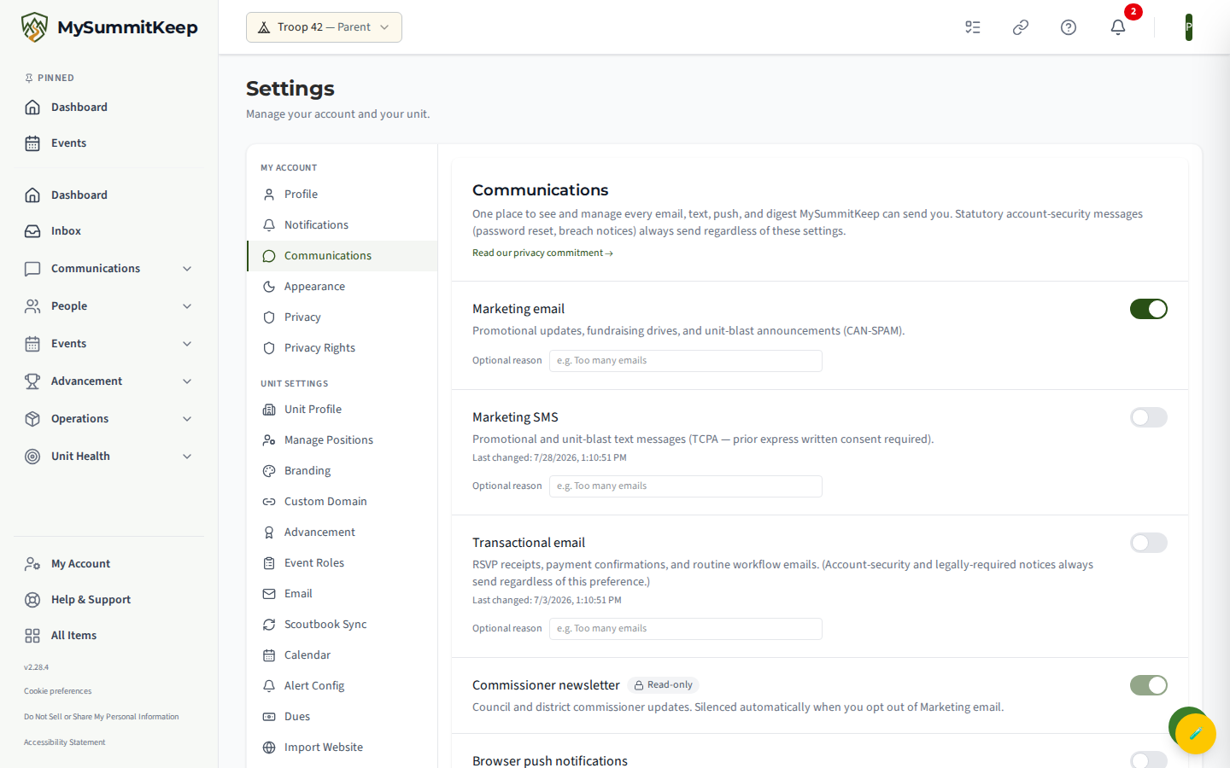Open Profile settings

pyautogui.click(x=343, y=194)
